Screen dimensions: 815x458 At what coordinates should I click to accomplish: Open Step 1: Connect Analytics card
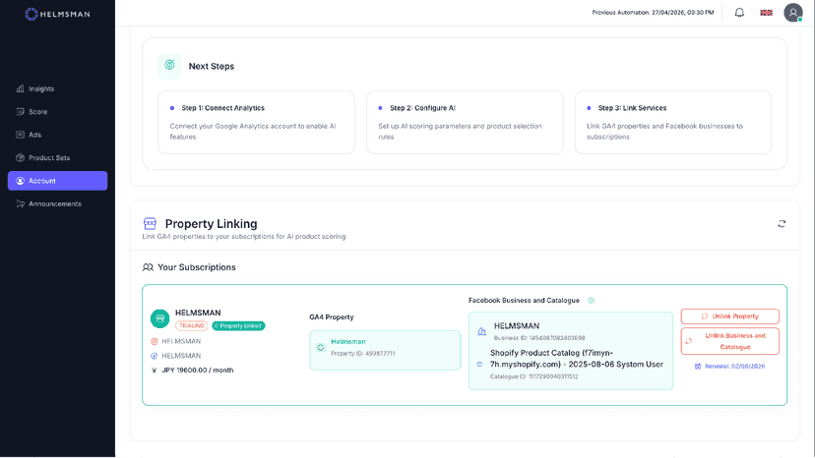[x=256, y=123]
